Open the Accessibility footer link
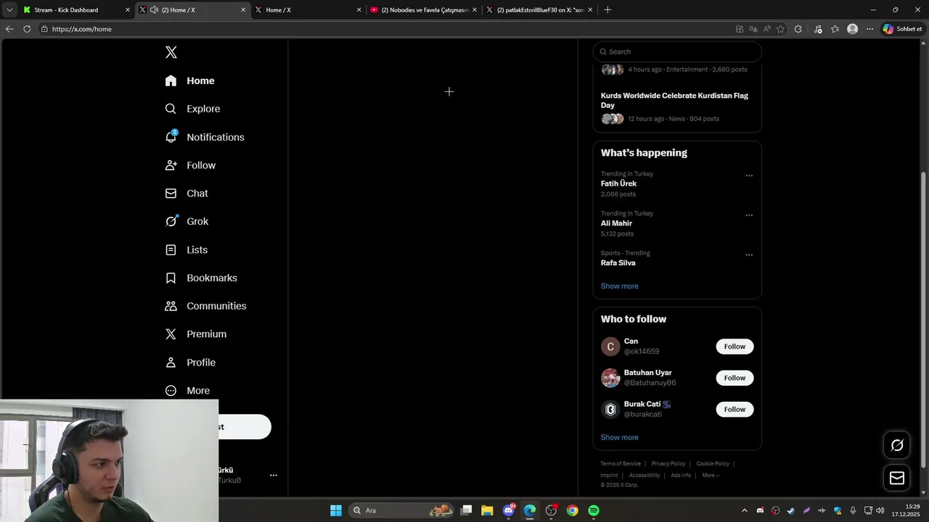This screenshot has width=929, height=522. coord(644,476)
